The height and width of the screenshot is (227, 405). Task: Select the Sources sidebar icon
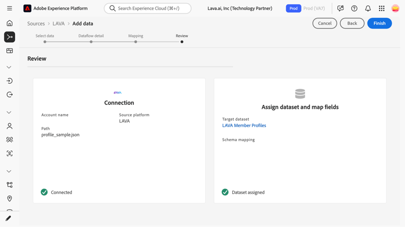click(10, 37)
